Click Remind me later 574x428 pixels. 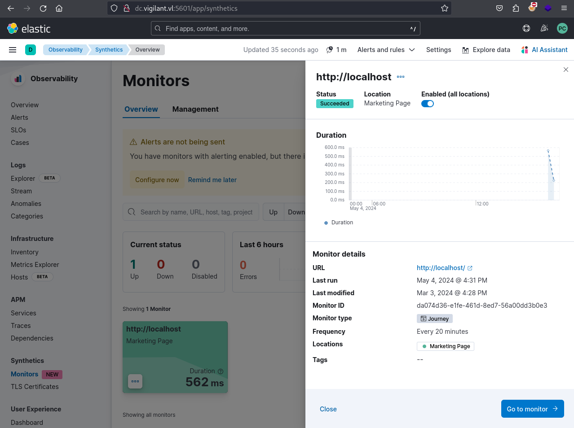click(x=212, y=180)
